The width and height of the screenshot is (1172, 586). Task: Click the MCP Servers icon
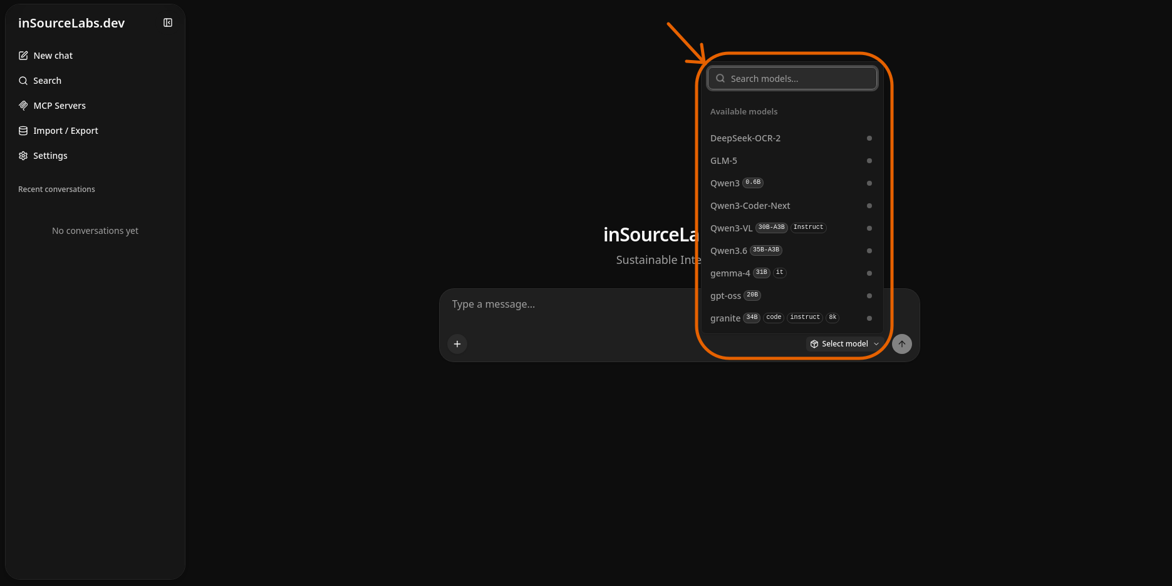(x=23, y=106)
